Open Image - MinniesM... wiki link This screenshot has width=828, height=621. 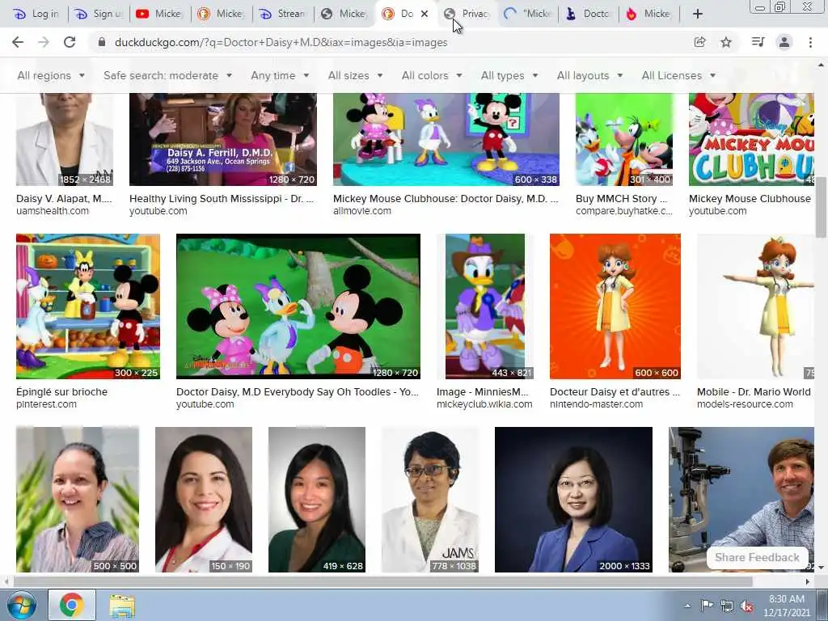tap(482, 392)
